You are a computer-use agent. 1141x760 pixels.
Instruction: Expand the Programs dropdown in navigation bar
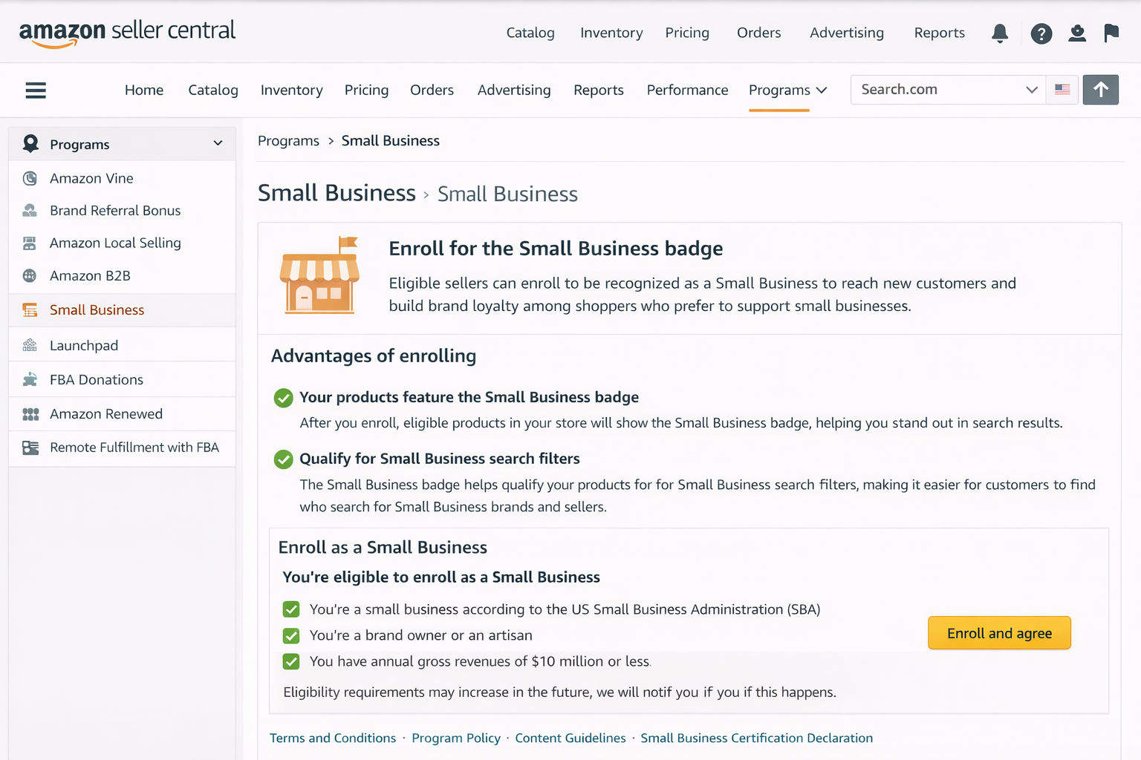[787, 90]
